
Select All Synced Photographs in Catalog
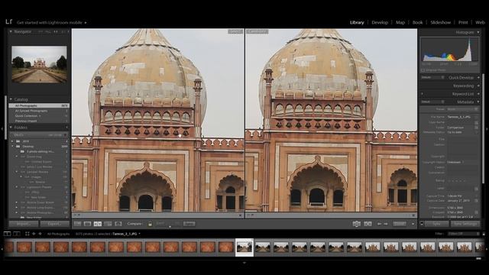click(x=39, y=111)
